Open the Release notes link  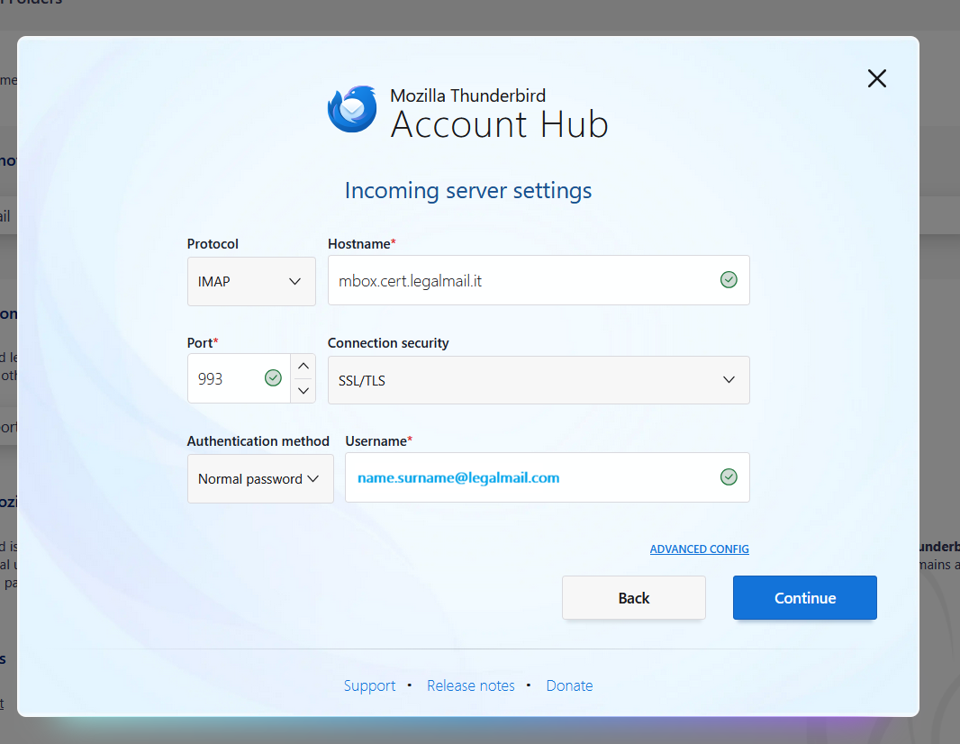pyautogui.click(x=471, y=685)
